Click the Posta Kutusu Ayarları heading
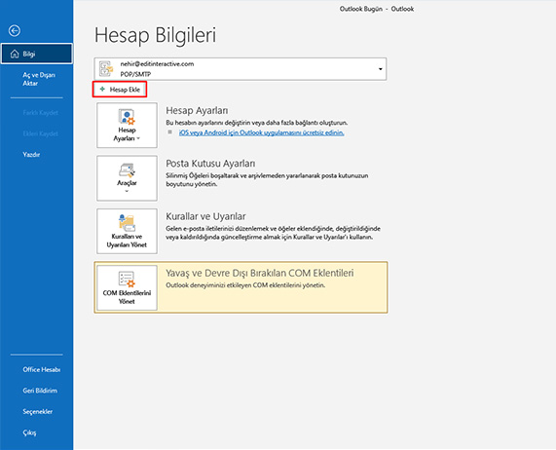Screen dimensions: 556x450 [210, 164]
